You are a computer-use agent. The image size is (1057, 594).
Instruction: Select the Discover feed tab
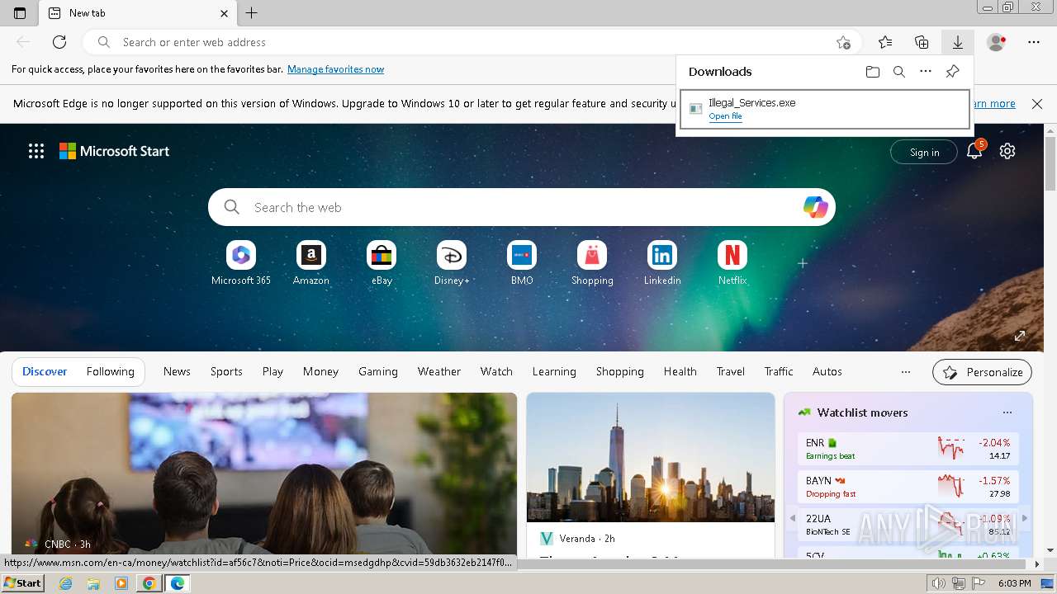(x=45, y=372)
